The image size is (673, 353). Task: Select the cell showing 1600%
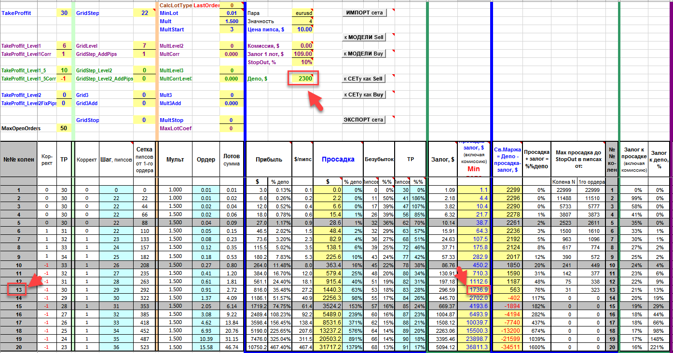537,347
